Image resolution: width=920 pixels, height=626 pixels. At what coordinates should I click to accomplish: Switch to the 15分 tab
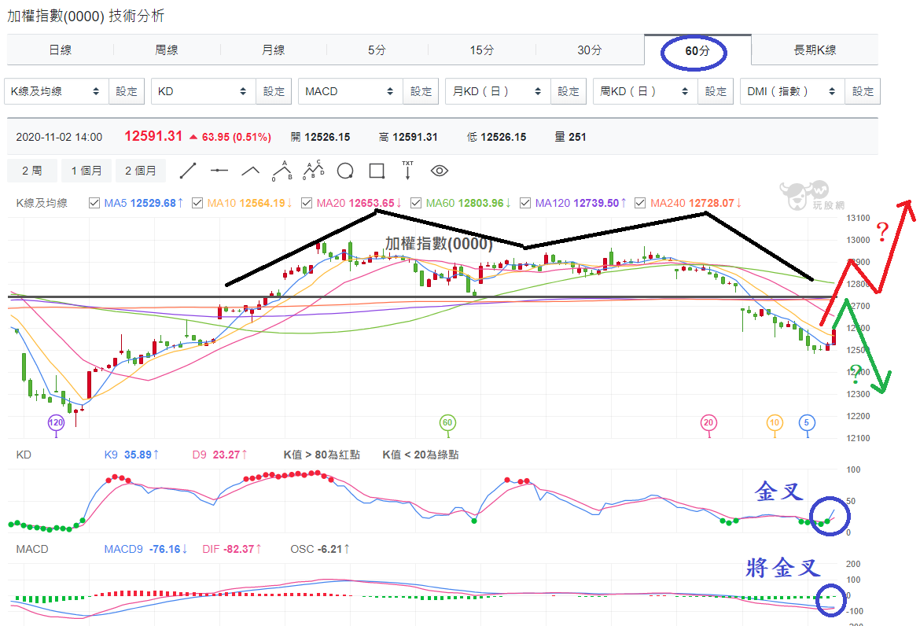(x=482, y=50)
